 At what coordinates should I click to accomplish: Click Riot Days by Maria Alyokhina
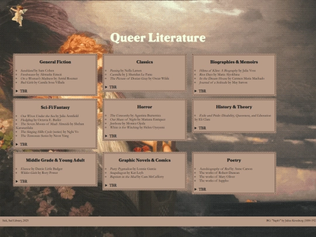point(219,74)
